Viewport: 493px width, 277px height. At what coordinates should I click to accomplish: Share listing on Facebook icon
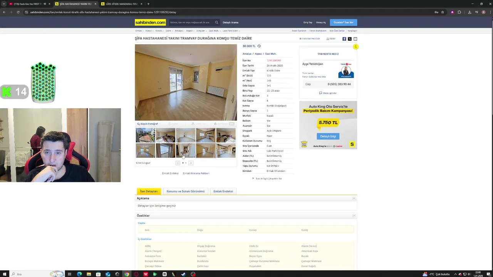pyautogui.click(x=344, y=39)
